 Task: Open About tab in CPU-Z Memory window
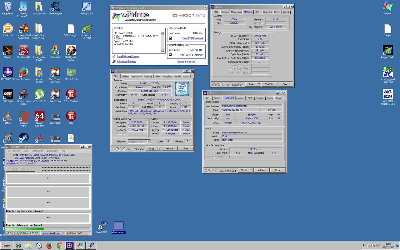286,12
